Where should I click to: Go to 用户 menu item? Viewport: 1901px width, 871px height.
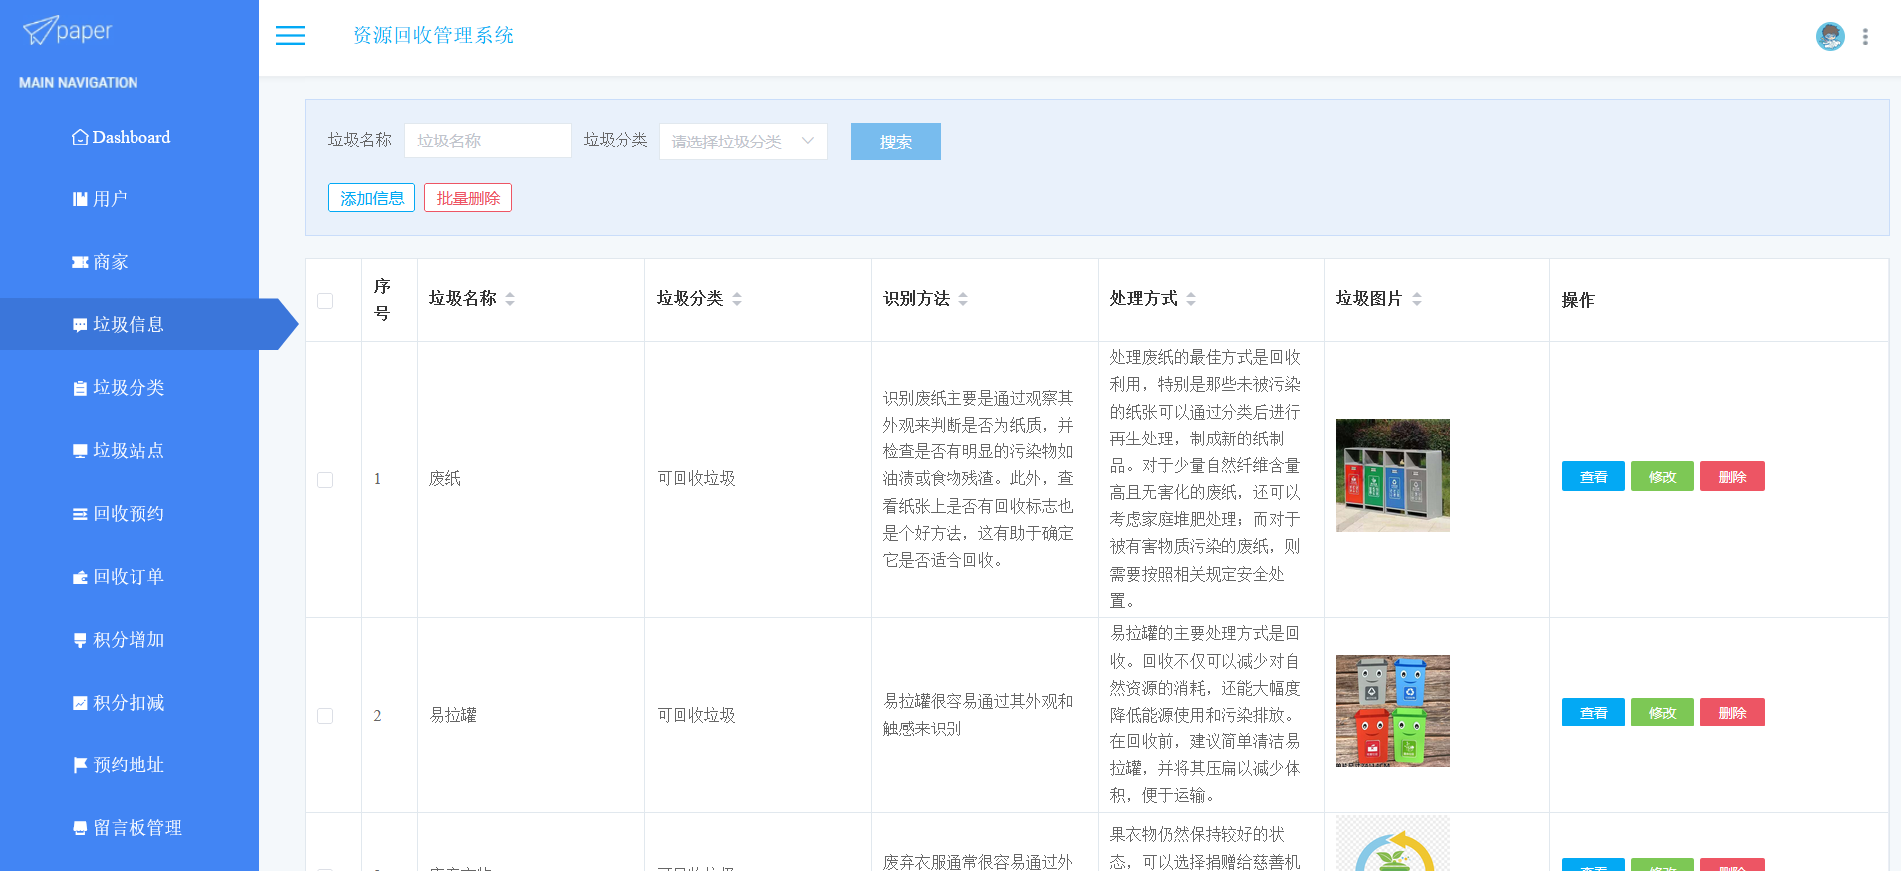[110, 199]
